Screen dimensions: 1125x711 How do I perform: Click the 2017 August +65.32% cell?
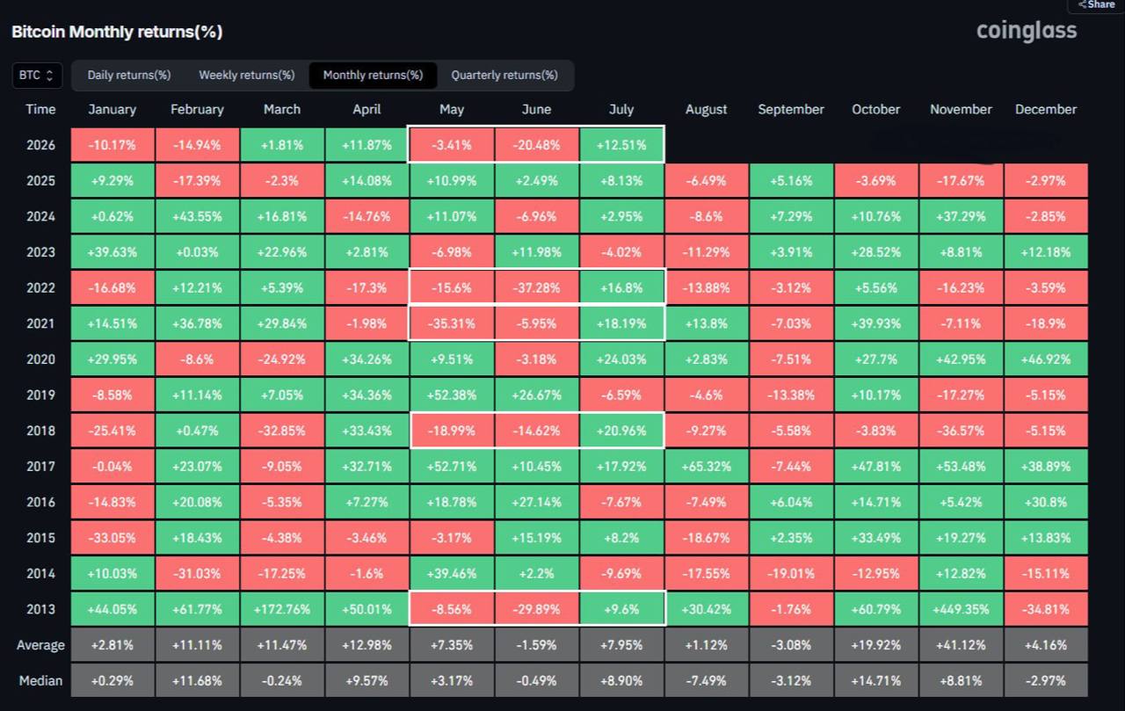pyautogui.click(x=707, y=467)
